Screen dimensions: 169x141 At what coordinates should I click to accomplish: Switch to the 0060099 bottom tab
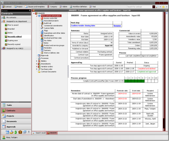pyautogui.click(x=52, y=133)
